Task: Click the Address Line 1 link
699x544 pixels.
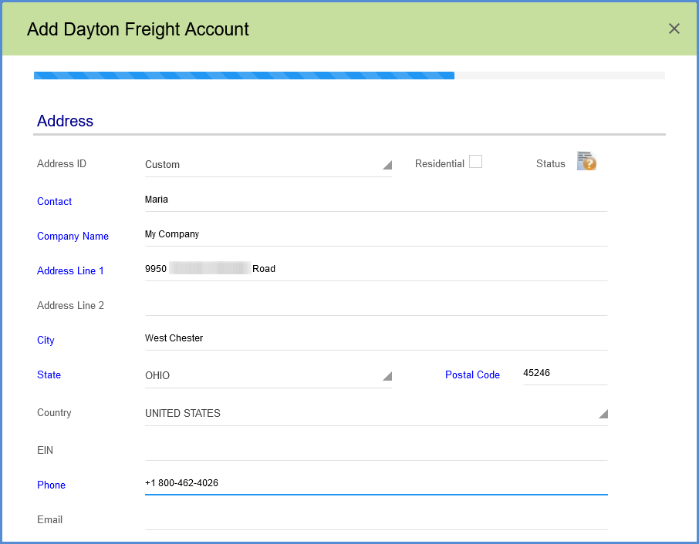Action: [70, 270]
